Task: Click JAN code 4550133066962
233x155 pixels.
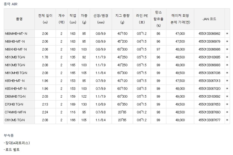Action: (x=209, y=34)
